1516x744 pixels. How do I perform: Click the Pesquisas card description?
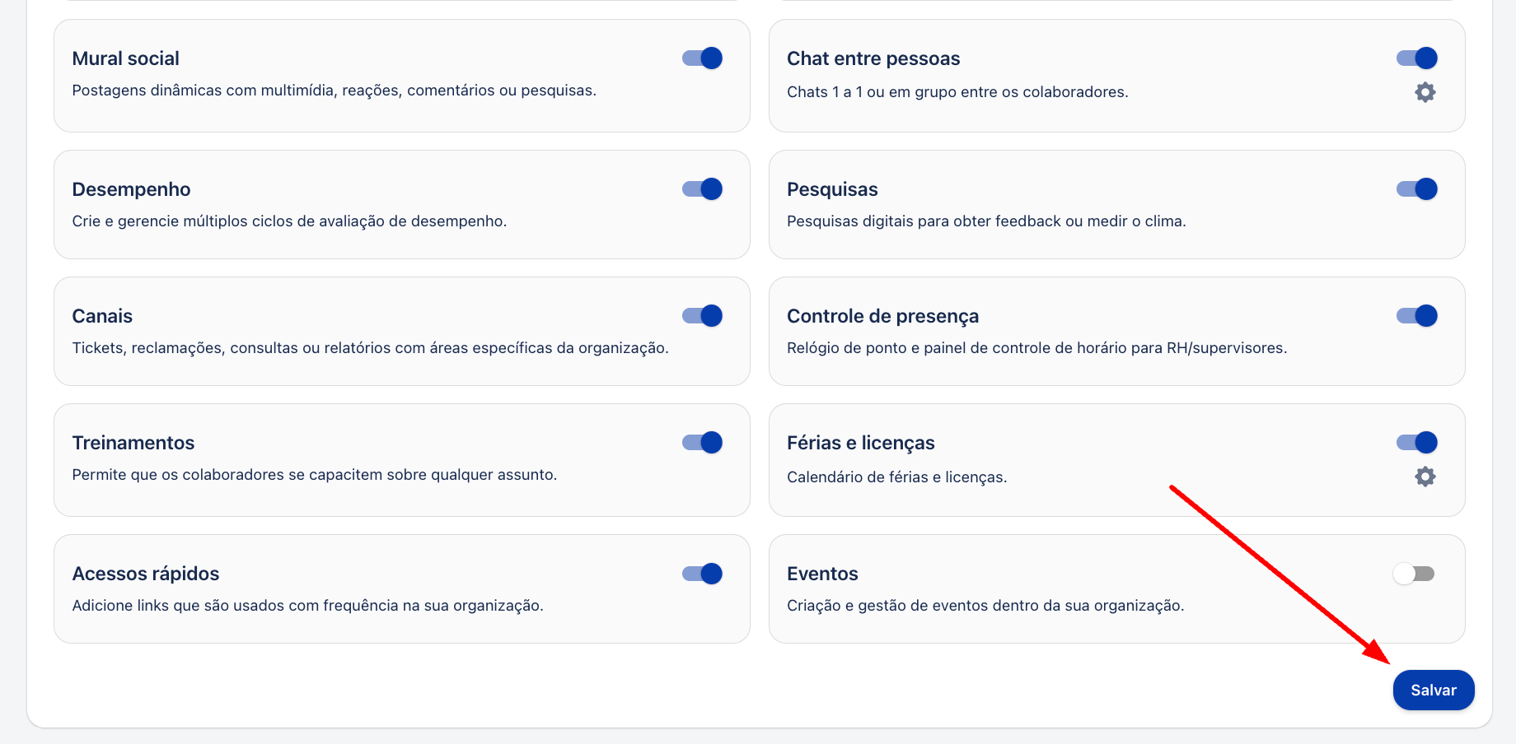(x=986, y=221)
